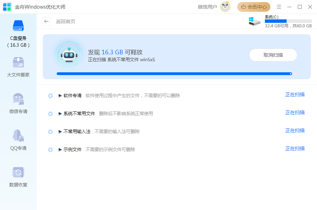Expand the 软件专清 category

coord(60,96)
